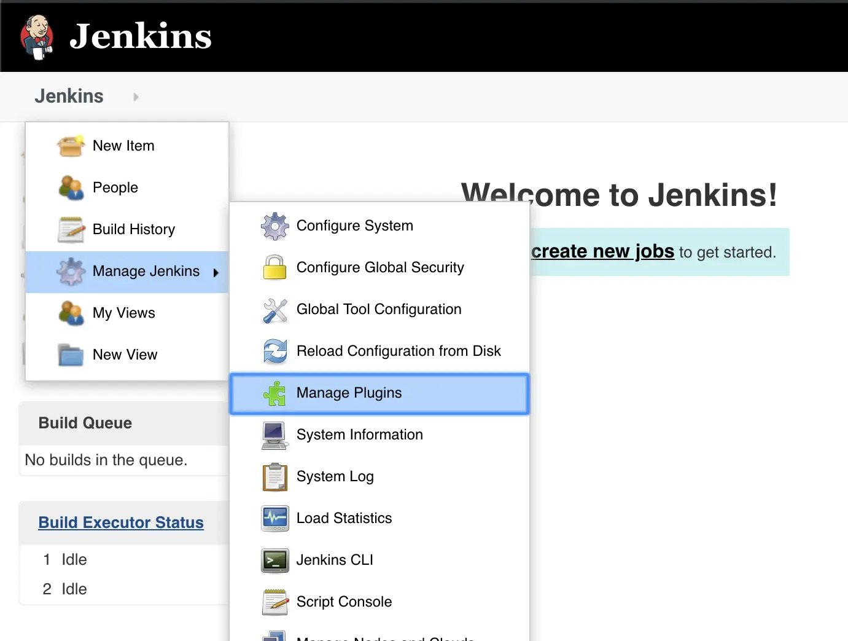
Task: Open New Item from the sidebar menu
Action: pyautogui.click(x=127, y=146)
